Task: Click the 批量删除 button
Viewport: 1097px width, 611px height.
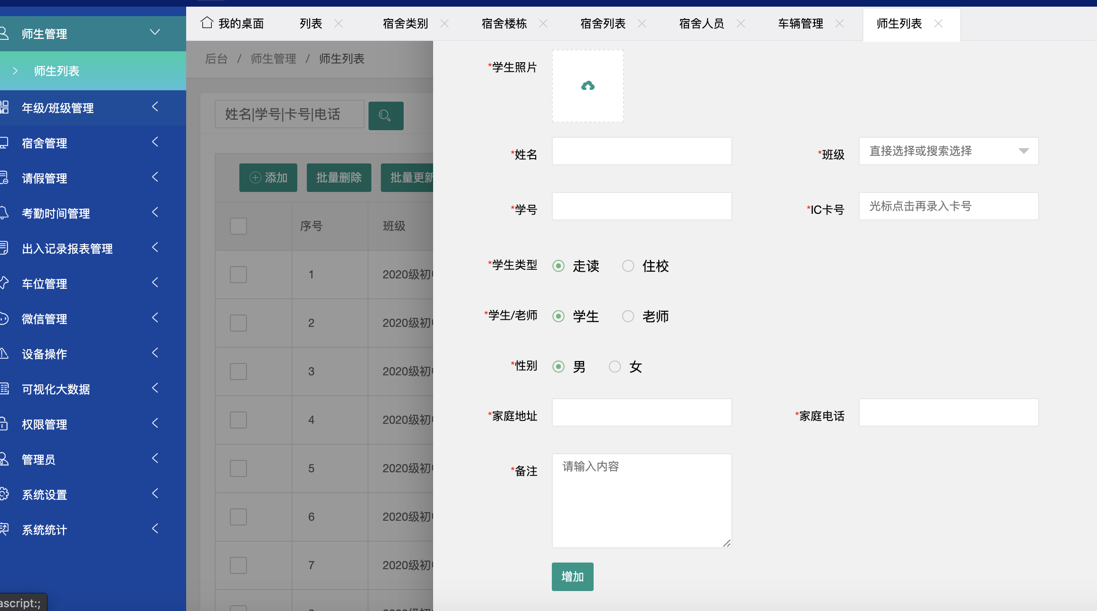Action: tap(339, 178)
